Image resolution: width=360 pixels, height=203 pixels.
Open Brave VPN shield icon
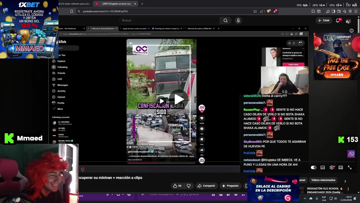tap(350, 11)
